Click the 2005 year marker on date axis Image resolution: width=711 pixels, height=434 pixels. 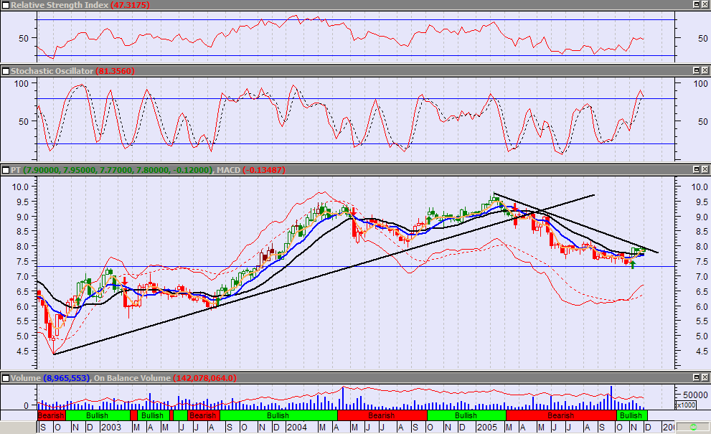click(486, 428)
